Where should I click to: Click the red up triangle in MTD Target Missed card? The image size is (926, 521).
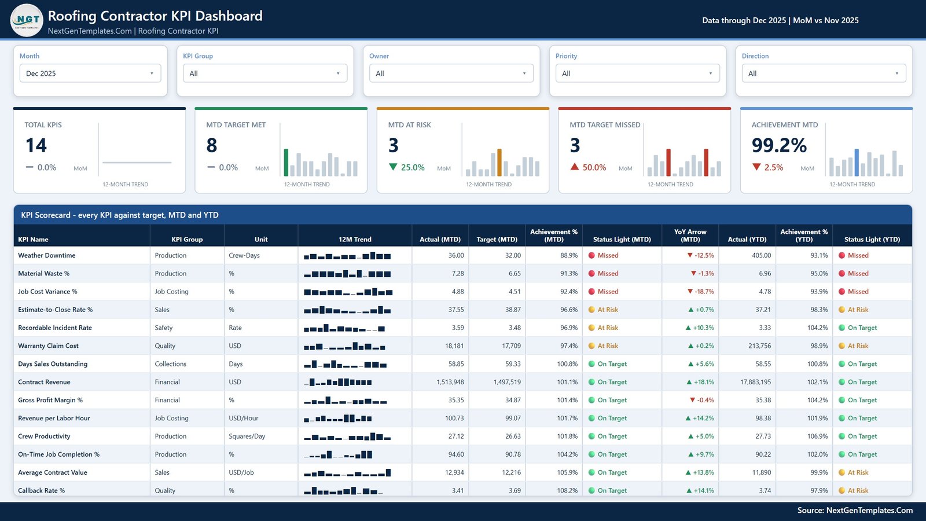click(x=575, y=167)
